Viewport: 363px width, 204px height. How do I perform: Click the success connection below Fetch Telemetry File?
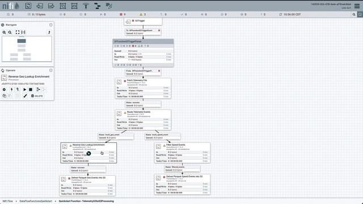click(x=143, y=104)
